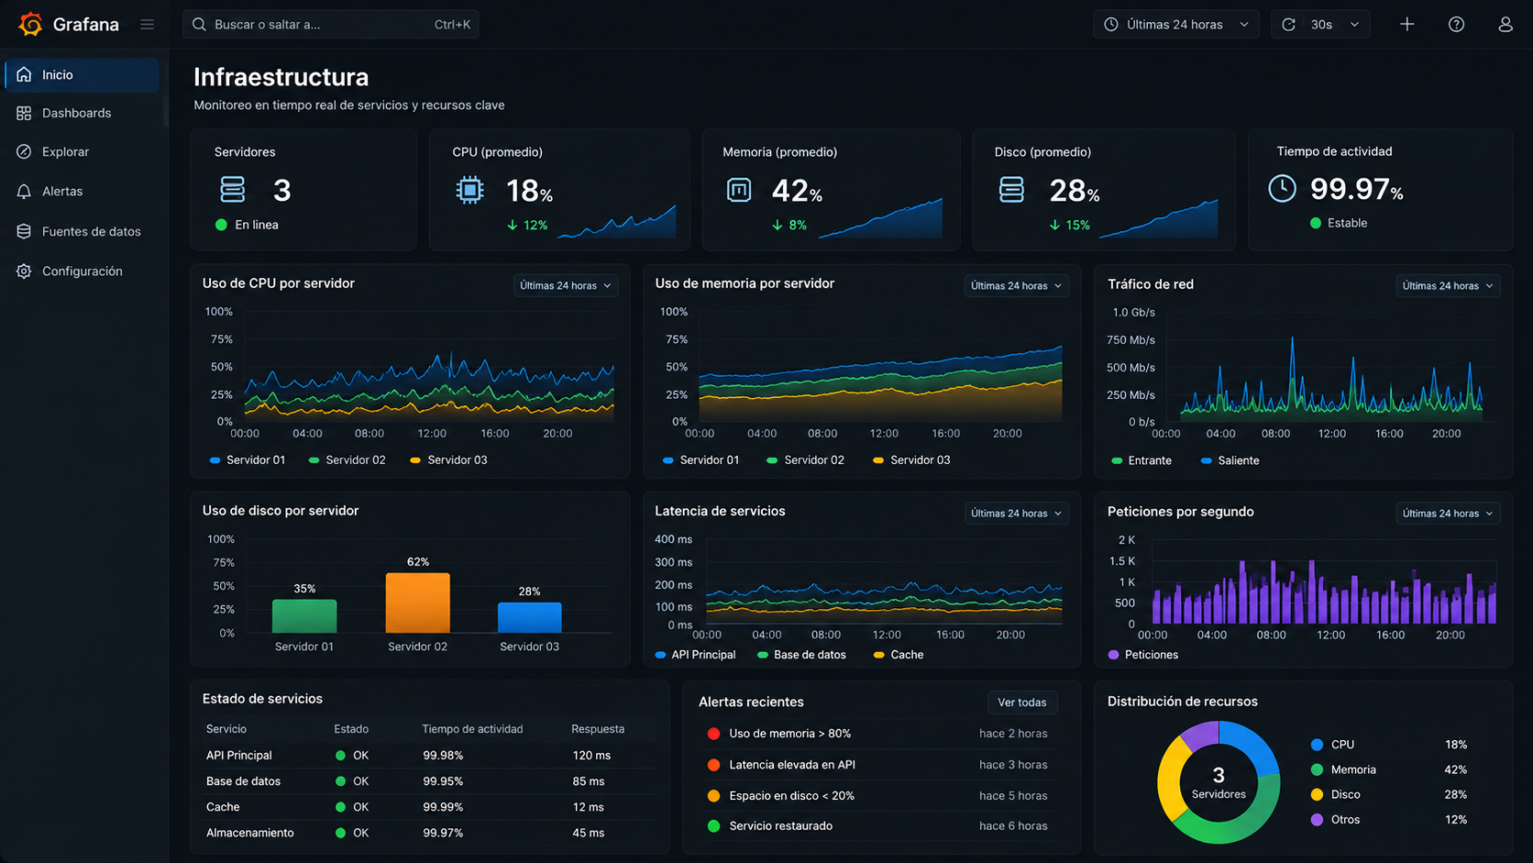
Task: Click the Dashboards grid icon
Action: pos(24,113)
